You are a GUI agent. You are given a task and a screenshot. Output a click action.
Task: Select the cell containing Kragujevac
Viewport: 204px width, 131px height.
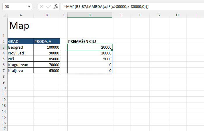point(20,65)
